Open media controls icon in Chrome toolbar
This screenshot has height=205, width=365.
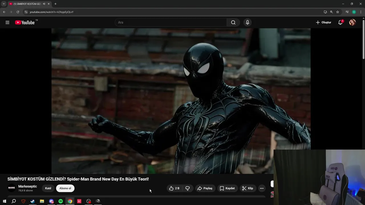[347, 12]
